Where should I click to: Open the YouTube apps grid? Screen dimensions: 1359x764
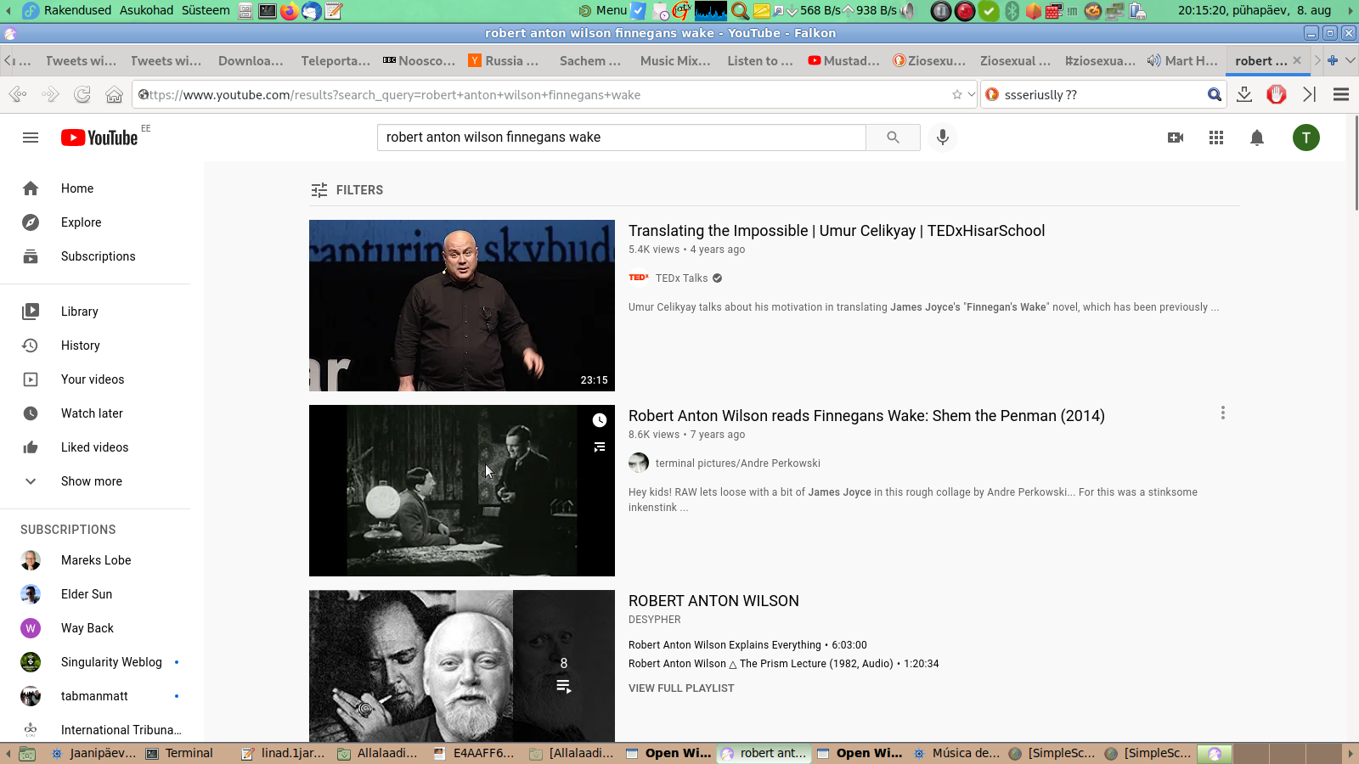point(1216,138)
